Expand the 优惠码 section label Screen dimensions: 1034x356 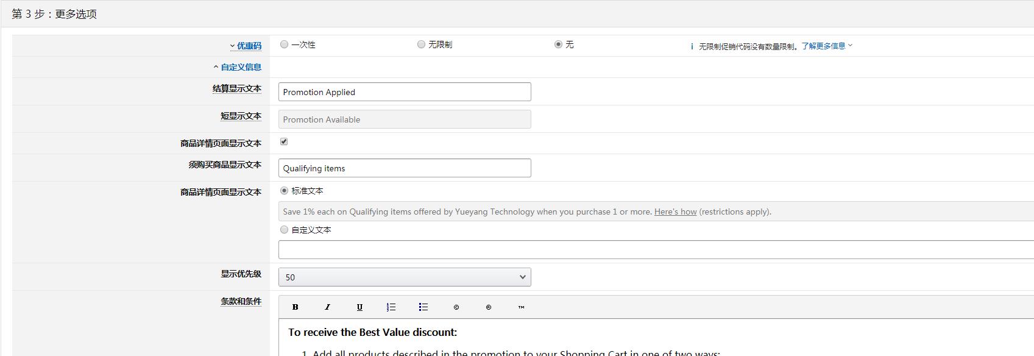[246, 46]
